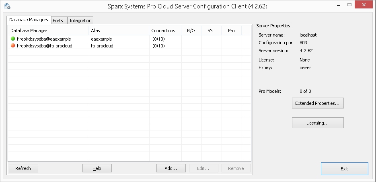Click the Alias column header
376x182 pixels.
coord(119,31)
